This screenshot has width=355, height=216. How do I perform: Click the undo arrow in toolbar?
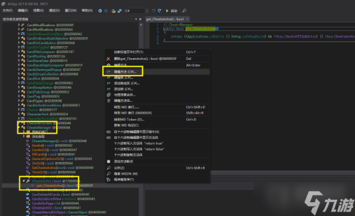pyautogui.click(x=154, y=11)
